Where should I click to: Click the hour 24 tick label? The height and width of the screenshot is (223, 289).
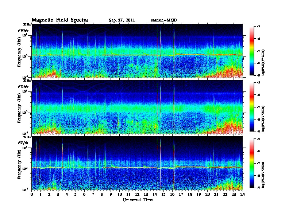[x=243, y=195]
